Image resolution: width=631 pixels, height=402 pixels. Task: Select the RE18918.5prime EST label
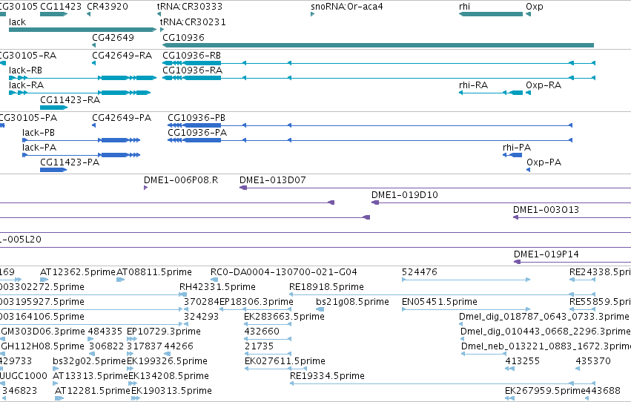(326, 287)
